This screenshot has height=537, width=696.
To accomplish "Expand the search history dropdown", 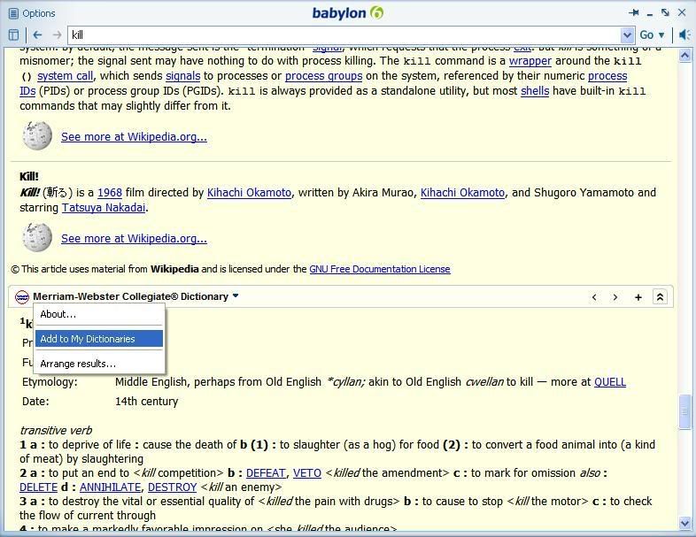I will tap(627, 35).
